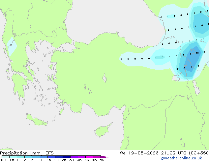Click legend tick label "50"
This screenshot has height=161, width=209.
102,160
